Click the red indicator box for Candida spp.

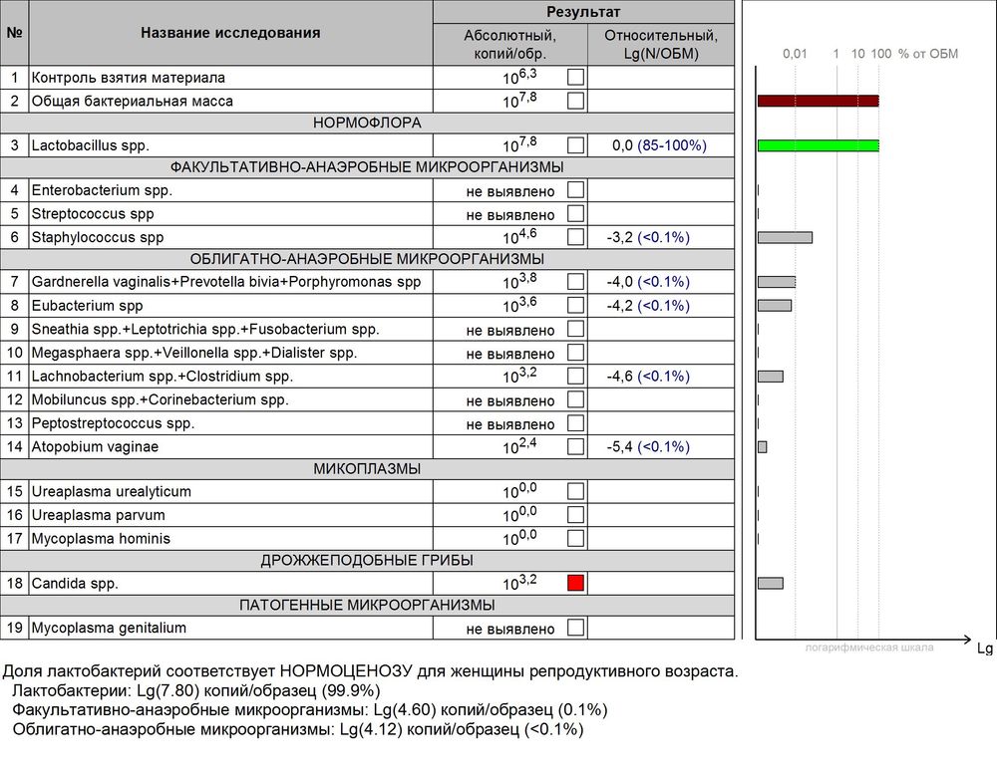(575, 583)
